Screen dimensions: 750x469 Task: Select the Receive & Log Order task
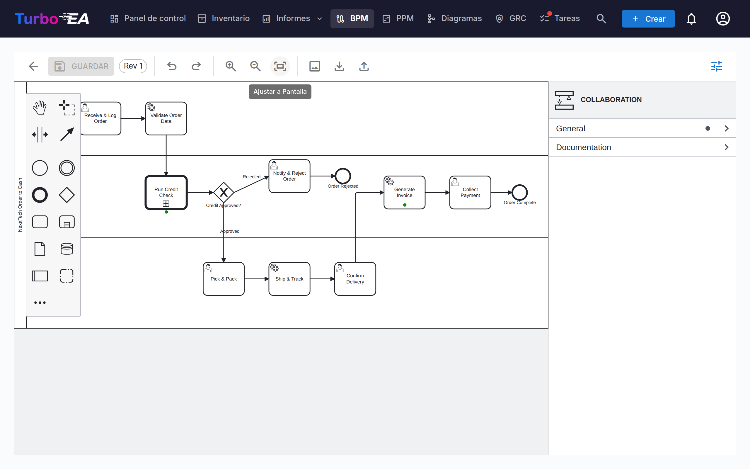[100, 118]
